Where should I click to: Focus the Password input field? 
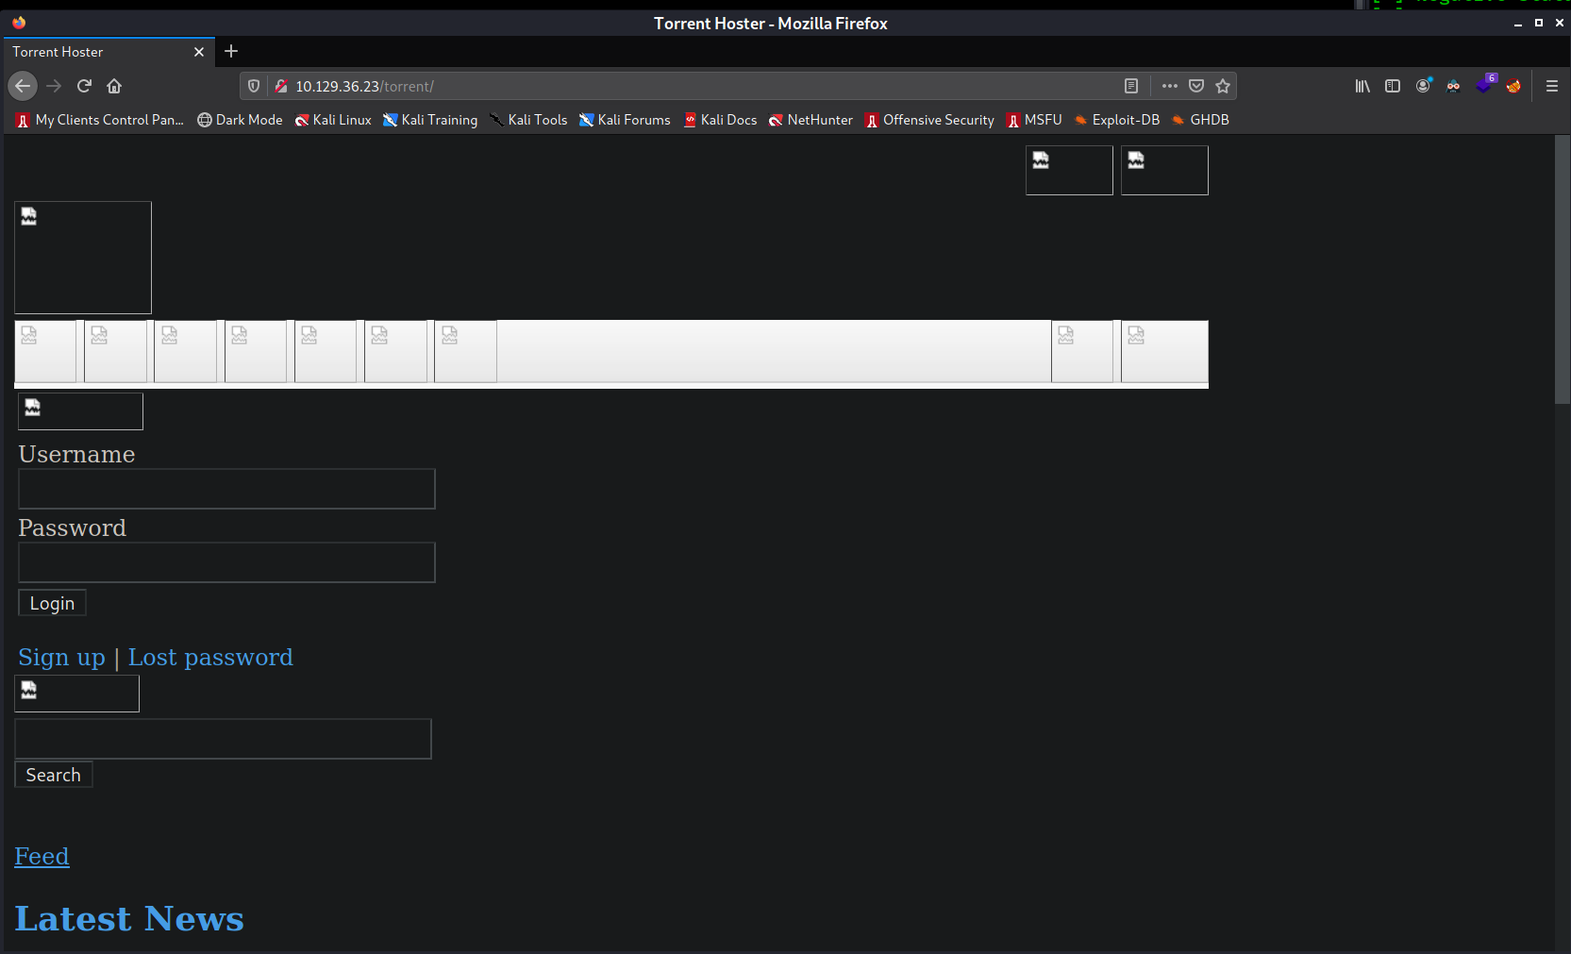[226, 562]
